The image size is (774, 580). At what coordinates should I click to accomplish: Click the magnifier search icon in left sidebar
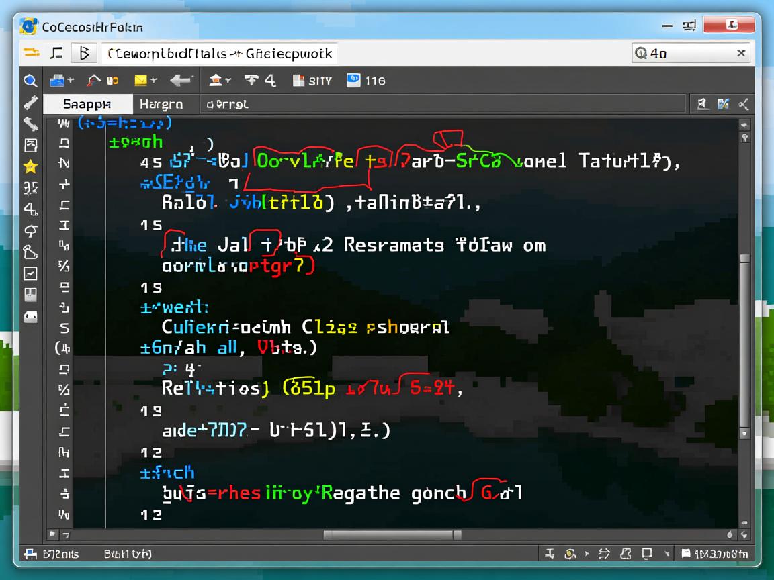[x=30, y=81]
